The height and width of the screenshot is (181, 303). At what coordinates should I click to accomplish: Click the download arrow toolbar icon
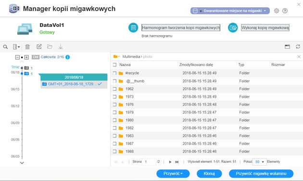click(x=61, y=47)
